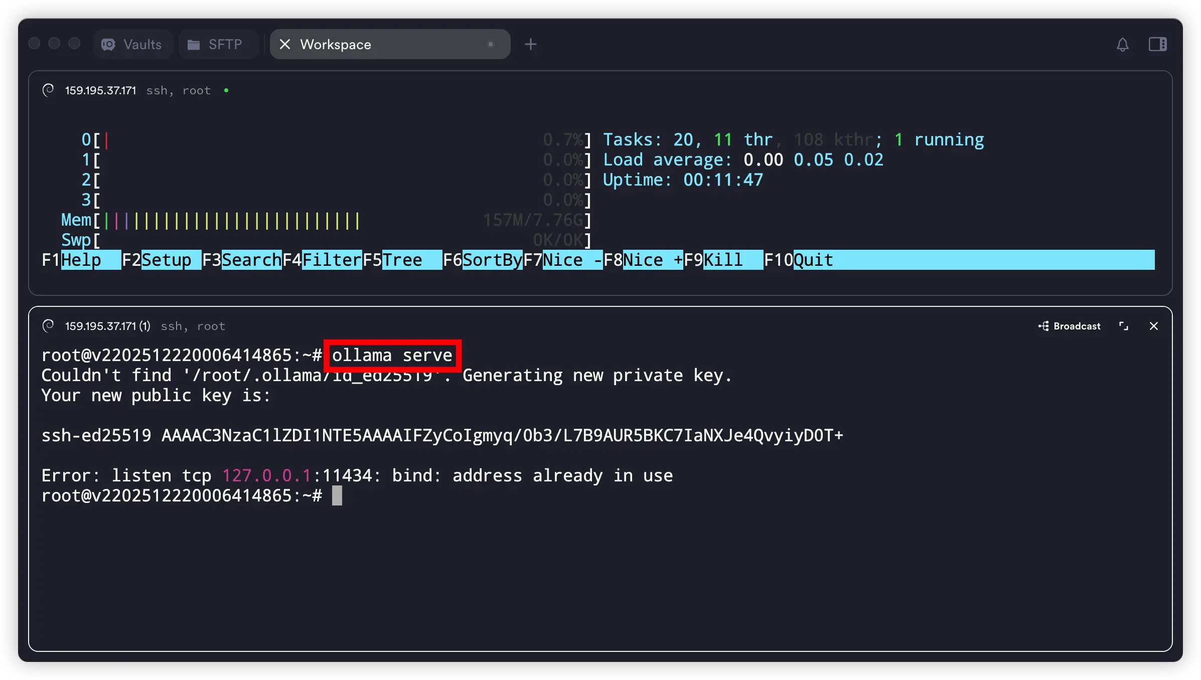Click the Debian icon in the bottom pane header
This screenshot has width=1201, height=680.
49,326
